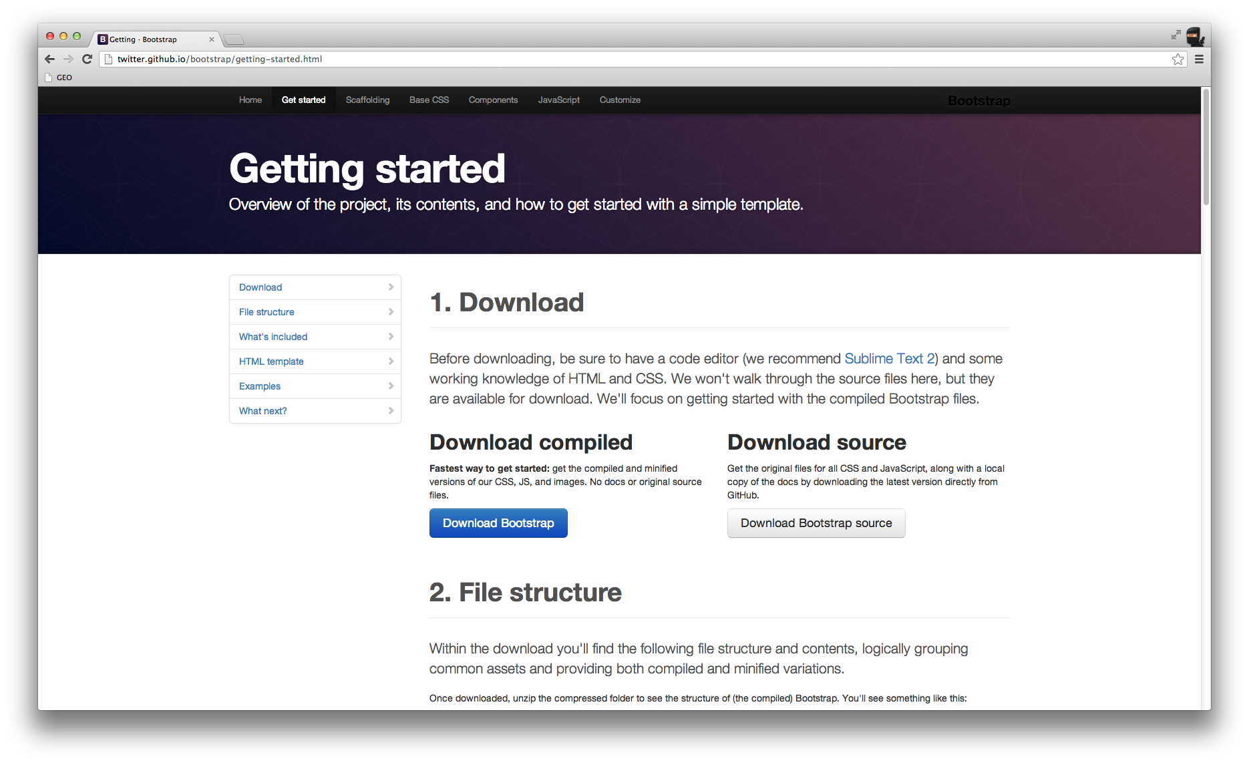1249x763 pixels.
Task: Jump to What's included in the sidebar
Action: pos(315,337)
